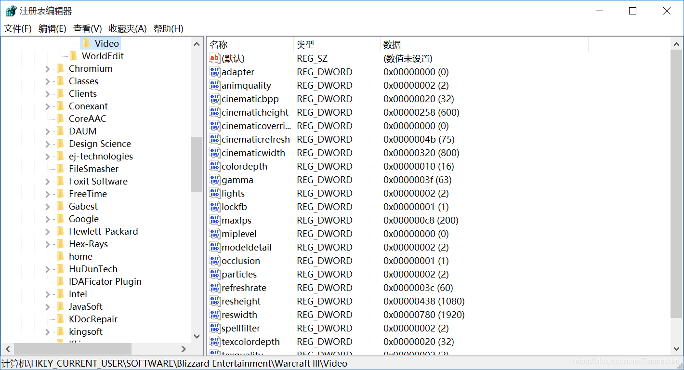Click the tree pane scroll-up arrow
The height and width of the screenshot is (370, 684).
[197, 44]
